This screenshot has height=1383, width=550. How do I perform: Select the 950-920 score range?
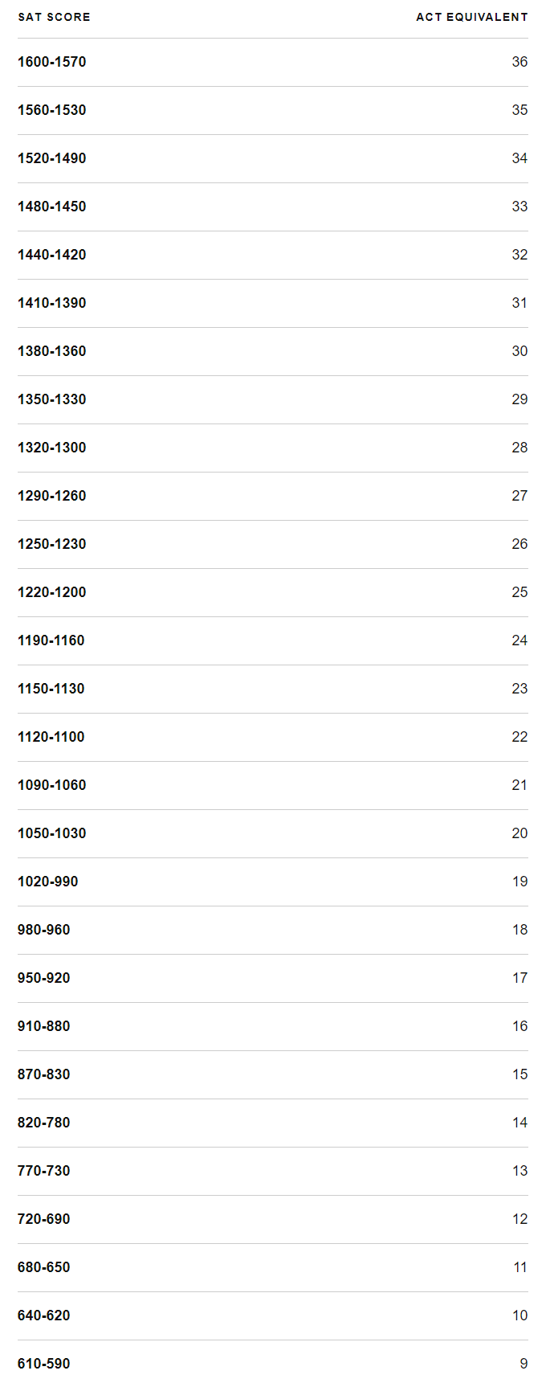click(x=44, y=978)
